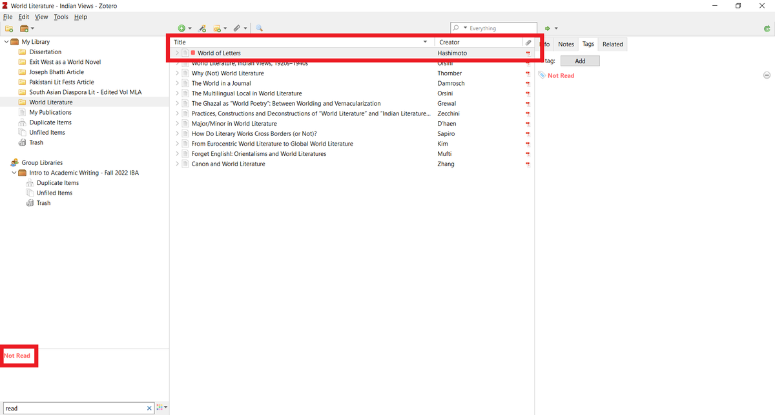The width and height of the screenshot is (775, 415).
Task: Click PDF attachment icon for Grewal row
Action: (528, 103)
